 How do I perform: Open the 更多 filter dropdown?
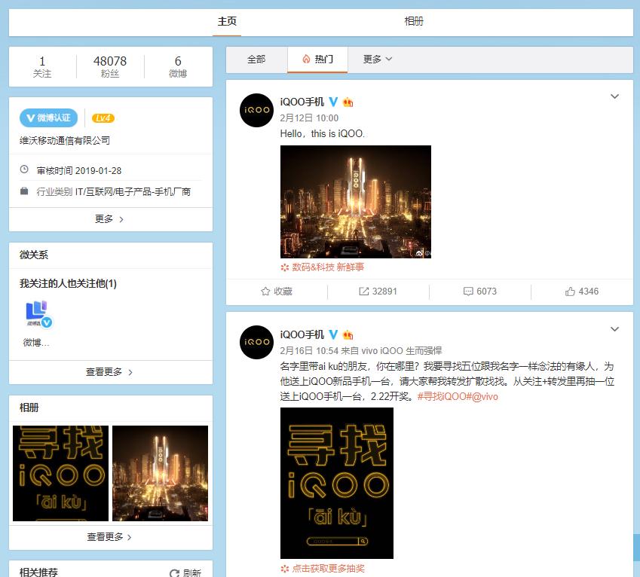[x=378, y=60]
